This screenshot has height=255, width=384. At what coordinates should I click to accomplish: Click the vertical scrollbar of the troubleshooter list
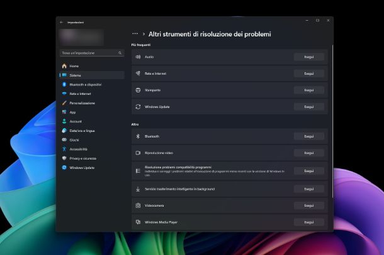[x=332, y=121]
